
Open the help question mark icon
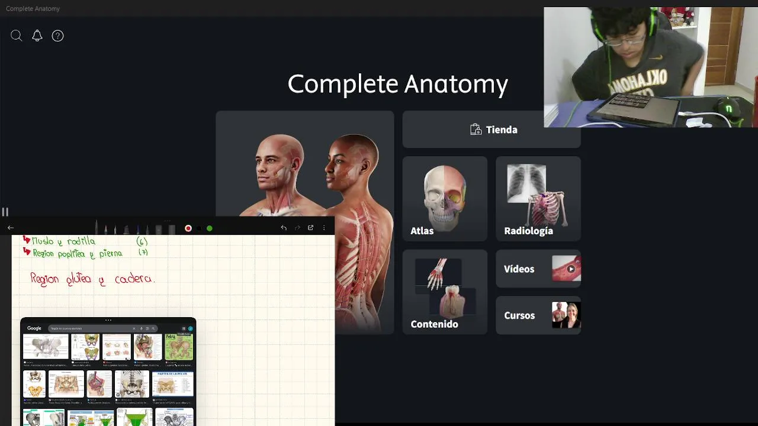(x=57, y=36)
